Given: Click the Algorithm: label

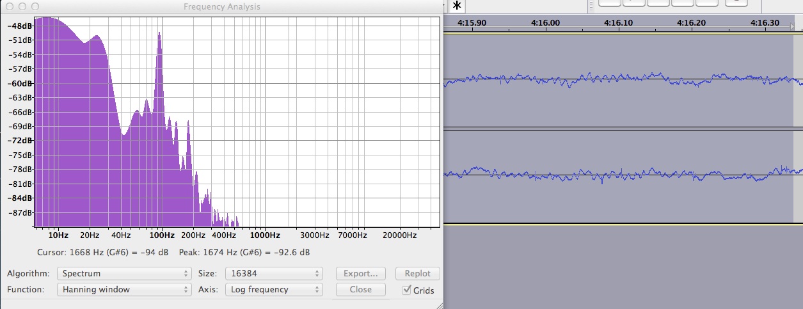Looking at the screenshot, I should 28,273.
